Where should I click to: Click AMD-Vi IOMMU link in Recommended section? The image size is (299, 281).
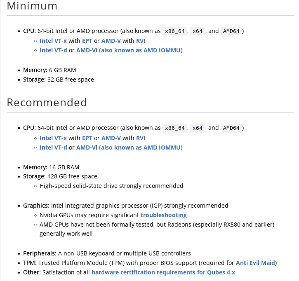click(129, 148)
